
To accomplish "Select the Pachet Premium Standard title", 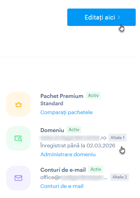I will tap(62, 100).
